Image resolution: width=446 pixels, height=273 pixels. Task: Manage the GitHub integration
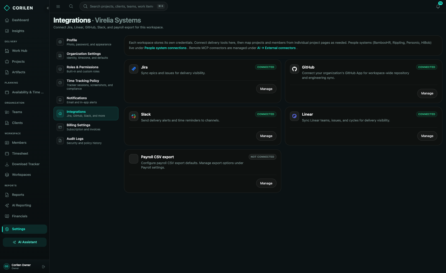pyautogui.click(x=427, y=93)
